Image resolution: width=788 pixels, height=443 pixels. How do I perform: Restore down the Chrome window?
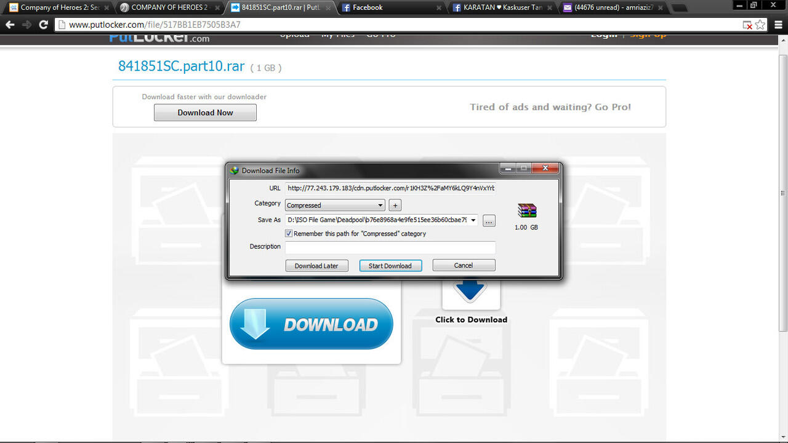754,5
